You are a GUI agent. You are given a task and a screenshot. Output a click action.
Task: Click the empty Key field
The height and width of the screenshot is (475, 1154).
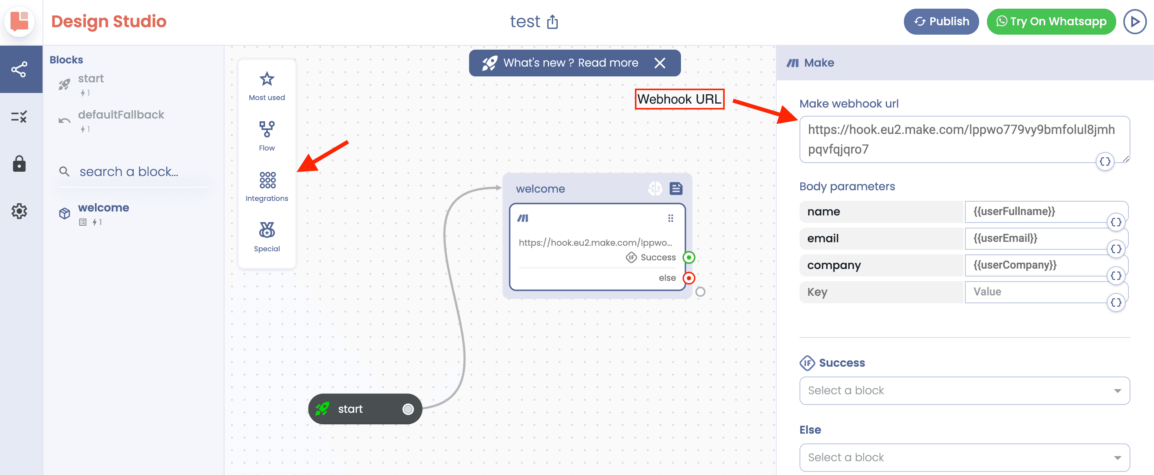pos(881,292)
